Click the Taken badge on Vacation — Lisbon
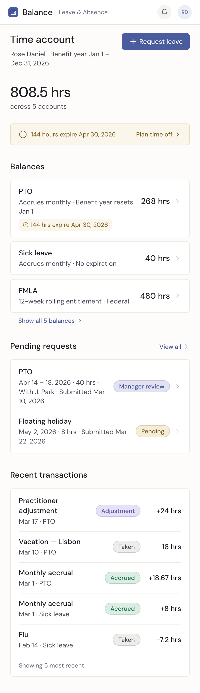200x693 pixels. [x=126, y=547]
